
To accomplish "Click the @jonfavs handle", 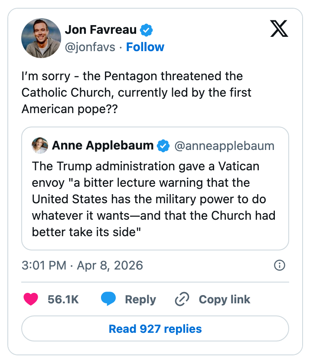I will [90, 47].
